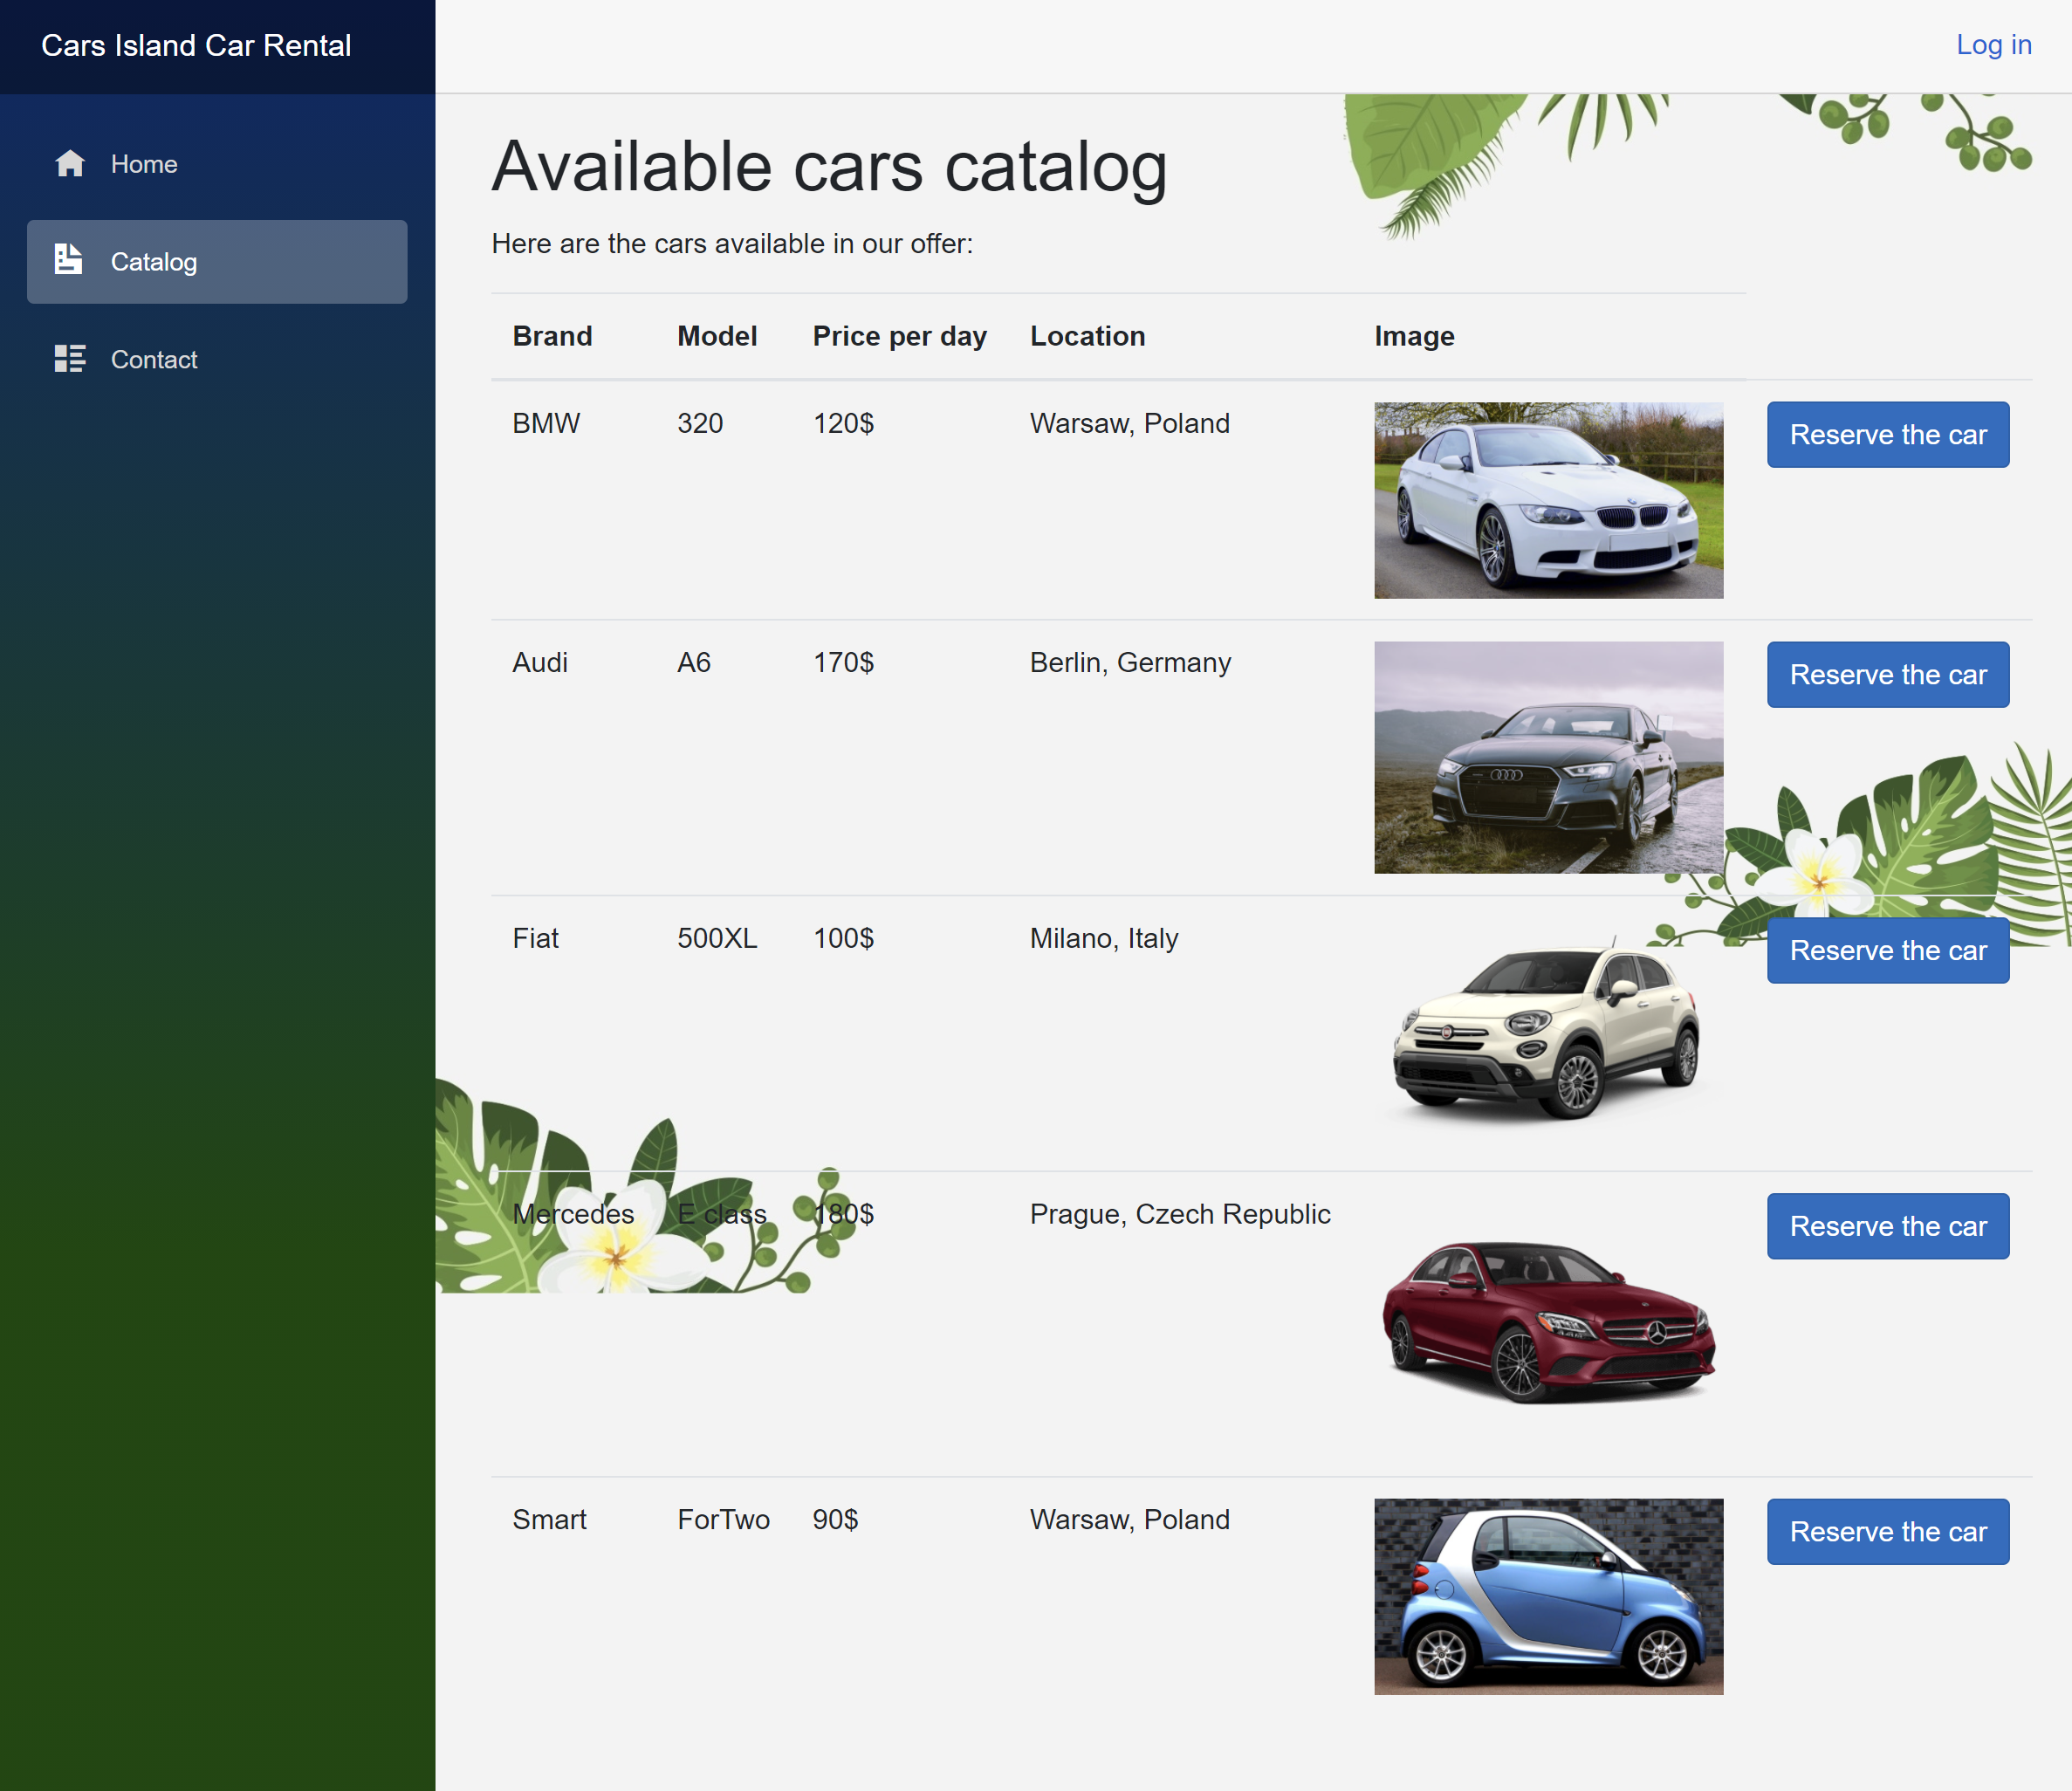Click the Contact list icon
The width and height of the screenshot is (2072, 1791).
pyautogui.click(x=70, y=359)
